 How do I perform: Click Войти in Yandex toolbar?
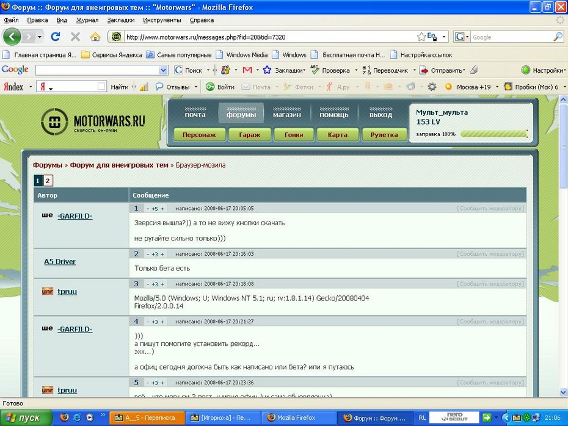220,87
